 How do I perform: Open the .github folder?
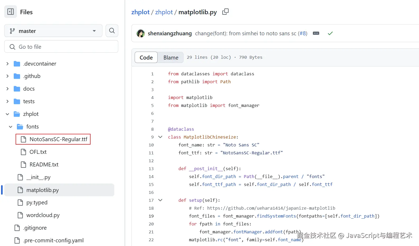pyautogui.click(x=32, y=76)
